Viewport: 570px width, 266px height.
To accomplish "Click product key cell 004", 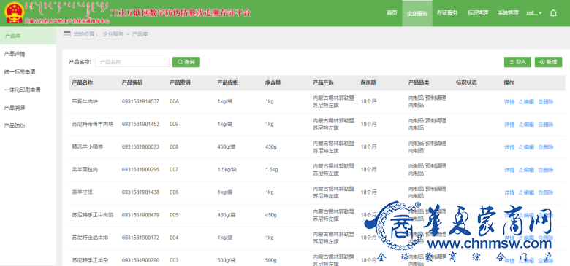I will 174,238.
